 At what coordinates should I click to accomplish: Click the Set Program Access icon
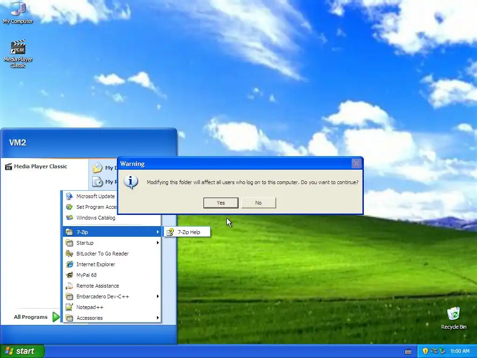pyautogui.click(x=69, y=207)
